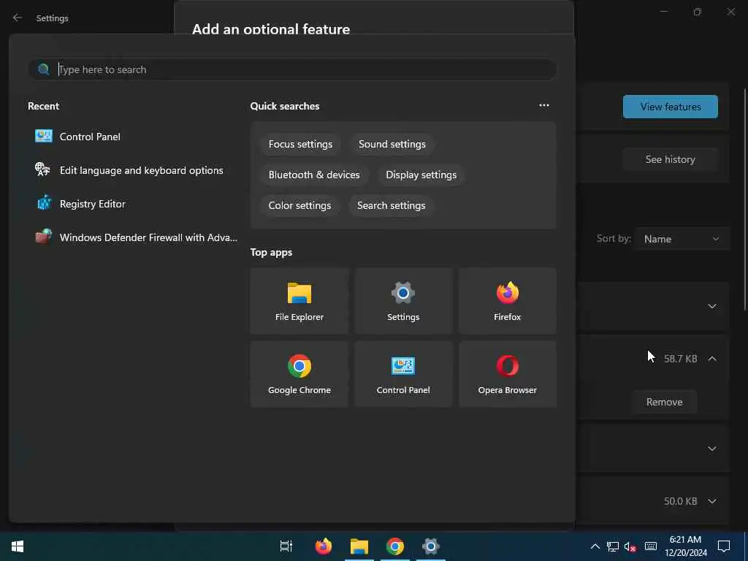
Task: Open File Explorer tile in Top apps
Action: [x=299, y=301]
